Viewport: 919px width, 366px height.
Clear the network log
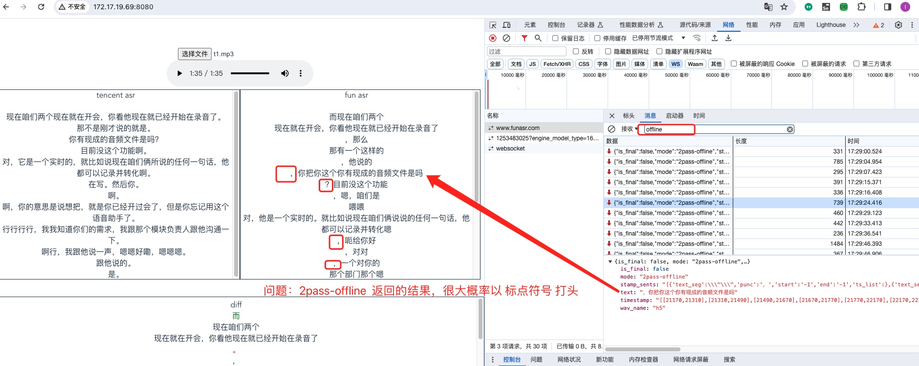pos(506,38)
